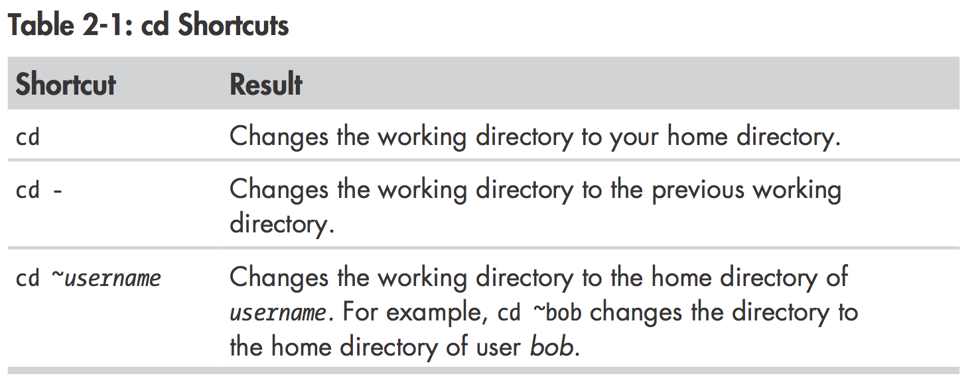978x384 pixels.
Task: Click the lone word "directory." on its own line
Action: pyautogui.click(x=281, y=224)
